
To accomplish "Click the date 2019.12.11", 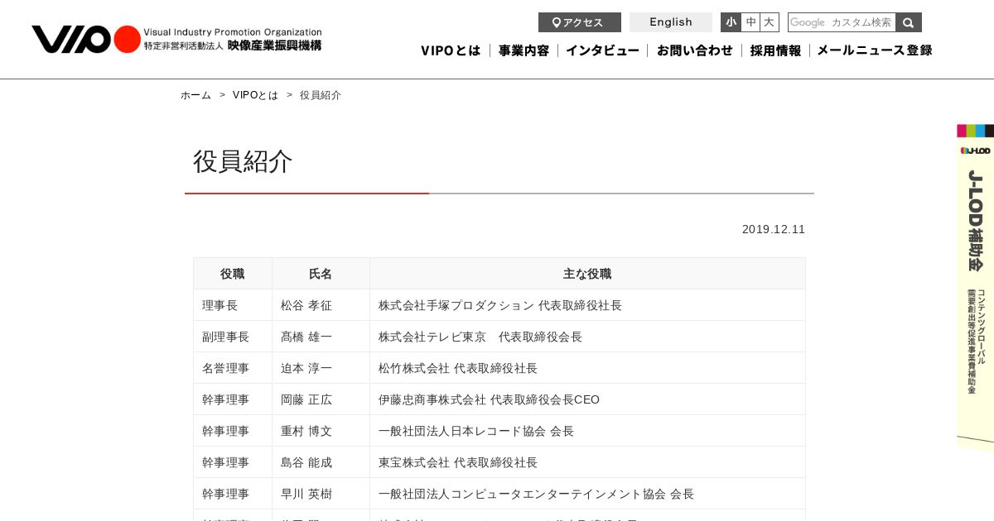I will [x=774, y=229].
